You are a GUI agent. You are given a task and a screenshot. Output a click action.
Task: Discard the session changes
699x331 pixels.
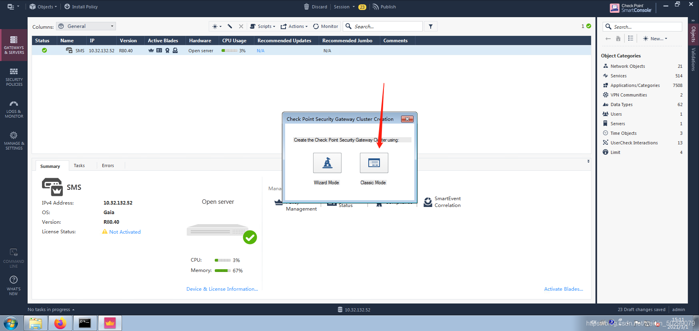[x=315, y=7]
